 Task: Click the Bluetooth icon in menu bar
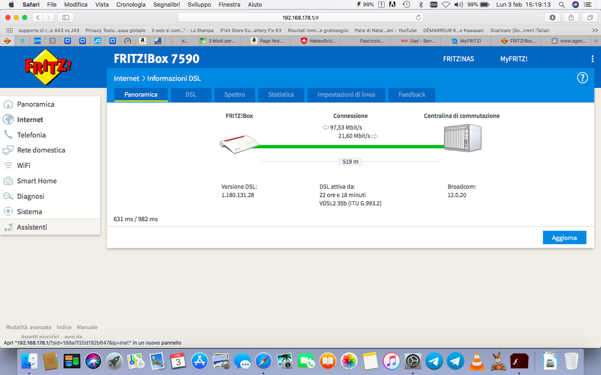coord(421,5)
